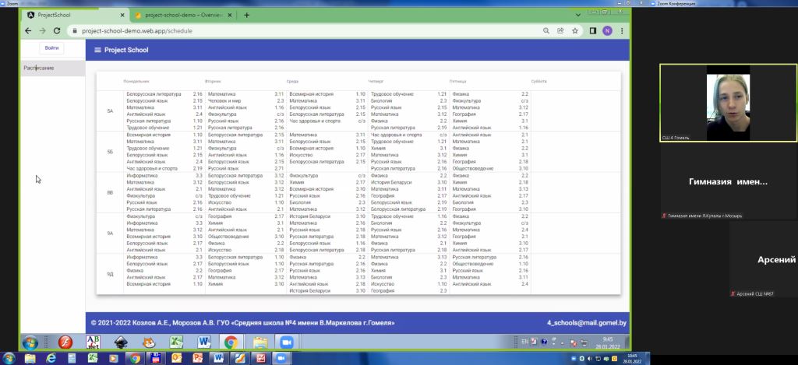This screenshot has width=798, height=365.
Task: Click the Войти login button
Action: coord(51,48)
